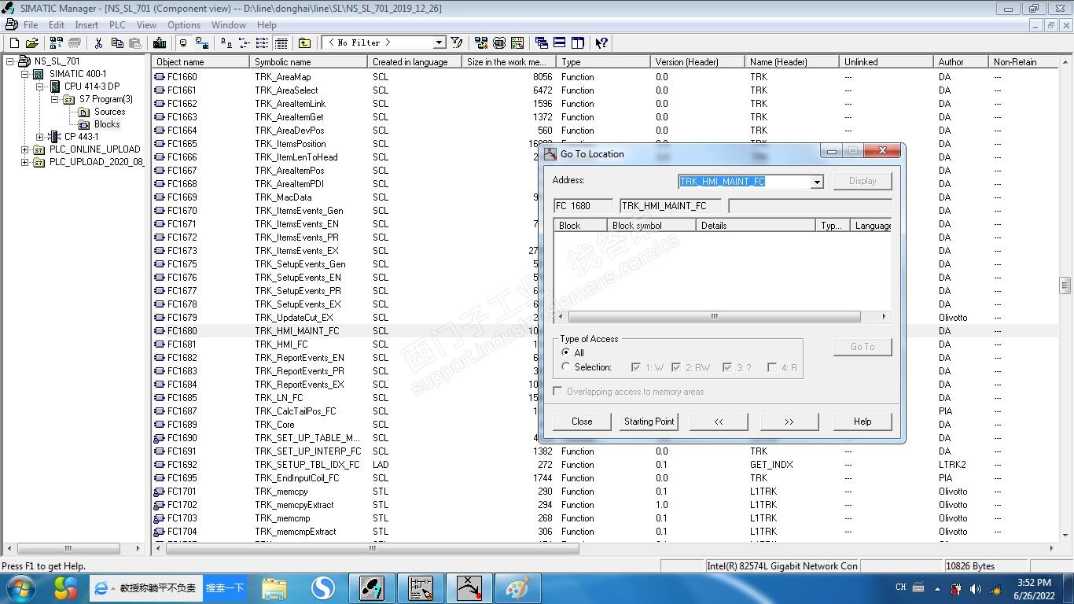Click the filter funnel icon
1074x604 pixels.
pyautogui.click(x=457, y=43)
